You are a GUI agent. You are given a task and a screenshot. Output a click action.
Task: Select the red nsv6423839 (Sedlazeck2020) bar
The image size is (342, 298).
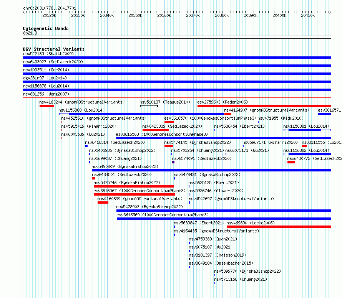coord(156,130)
